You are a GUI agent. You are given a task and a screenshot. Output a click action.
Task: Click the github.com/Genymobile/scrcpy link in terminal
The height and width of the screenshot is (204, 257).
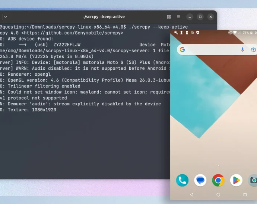pos(72,33)
